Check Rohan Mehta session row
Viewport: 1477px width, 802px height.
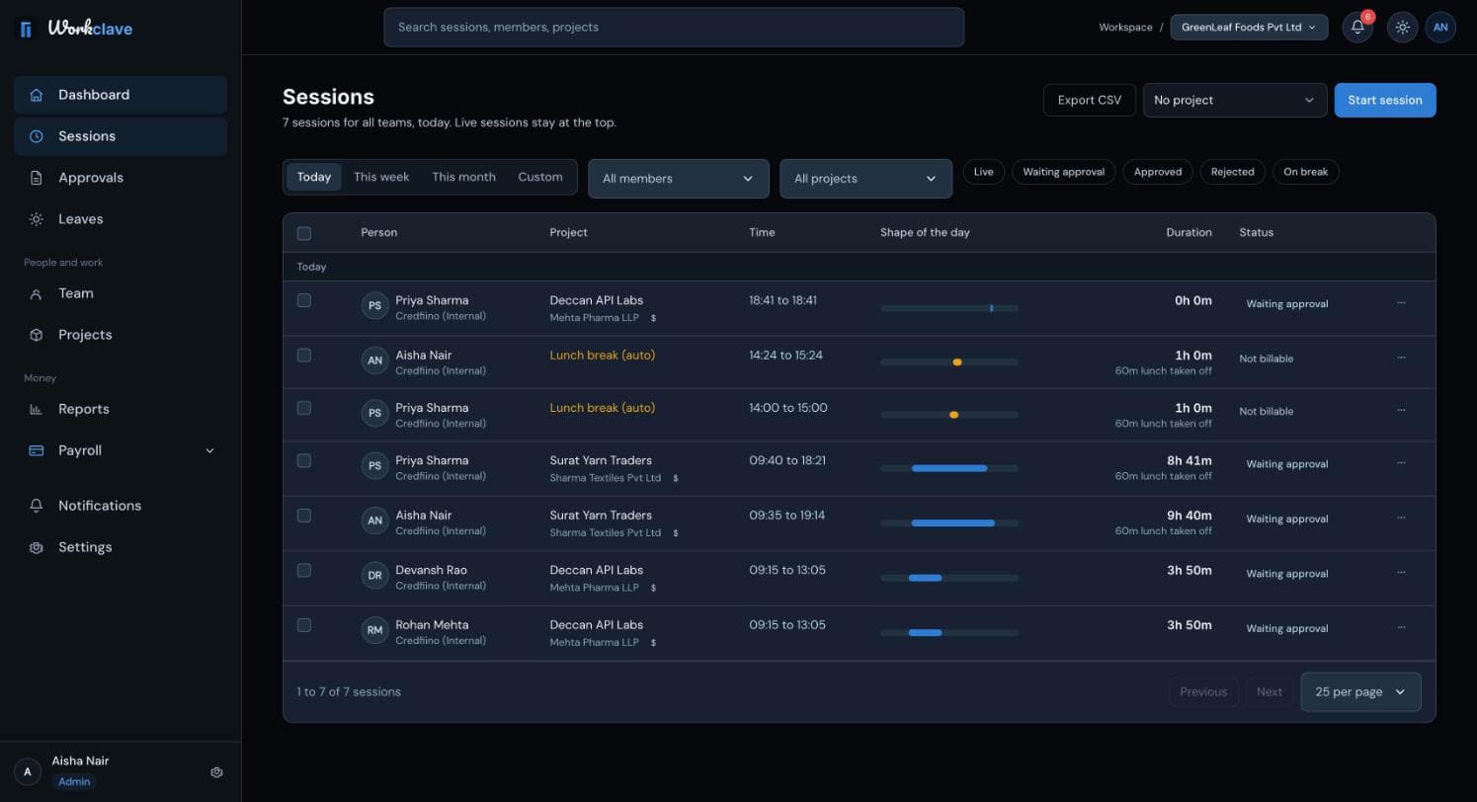click(x=304, y=625)
